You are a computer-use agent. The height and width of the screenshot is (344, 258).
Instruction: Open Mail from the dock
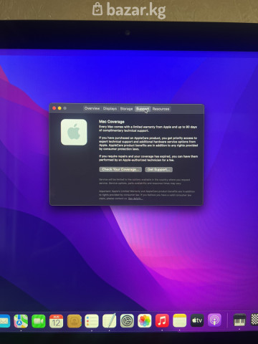coord(4,320)
